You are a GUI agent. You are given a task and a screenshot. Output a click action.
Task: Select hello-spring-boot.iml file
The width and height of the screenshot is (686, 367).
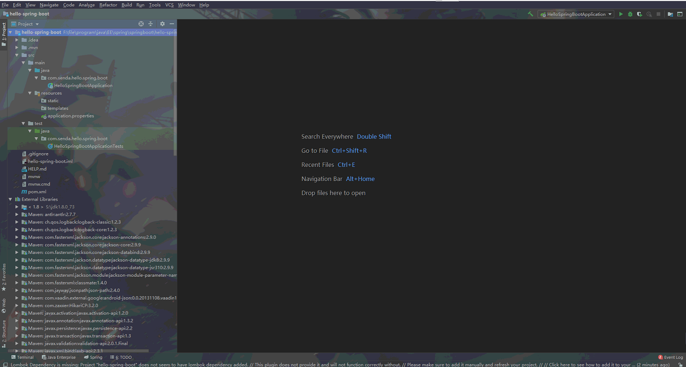[47, 161]
